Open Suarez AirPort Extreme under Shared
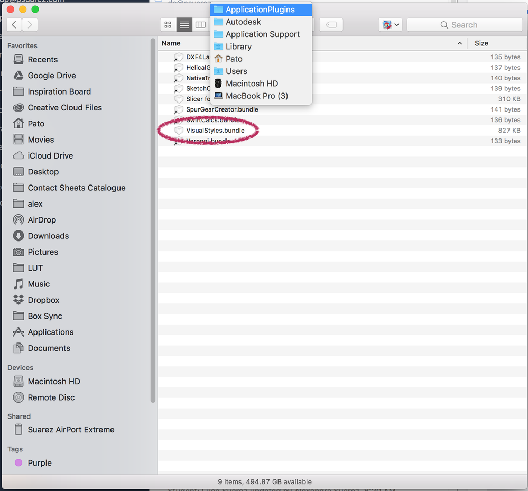This screenshot has height=491, width=528. pos(63,430)
